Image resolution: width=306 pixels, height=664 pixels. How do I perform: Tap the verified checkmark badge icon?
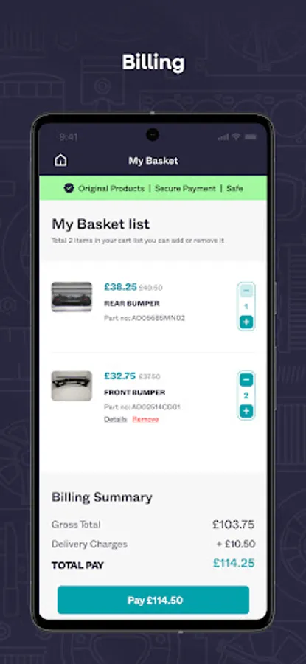(69, 188)
